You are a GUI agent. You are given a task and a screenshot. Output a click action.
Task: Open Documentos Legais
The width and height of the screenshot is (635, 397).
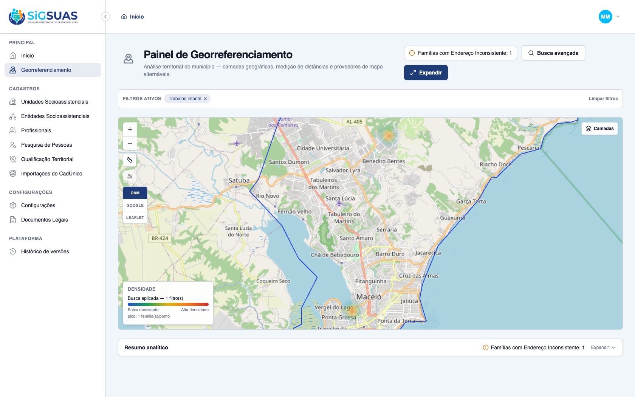click(x=53, y=220)
